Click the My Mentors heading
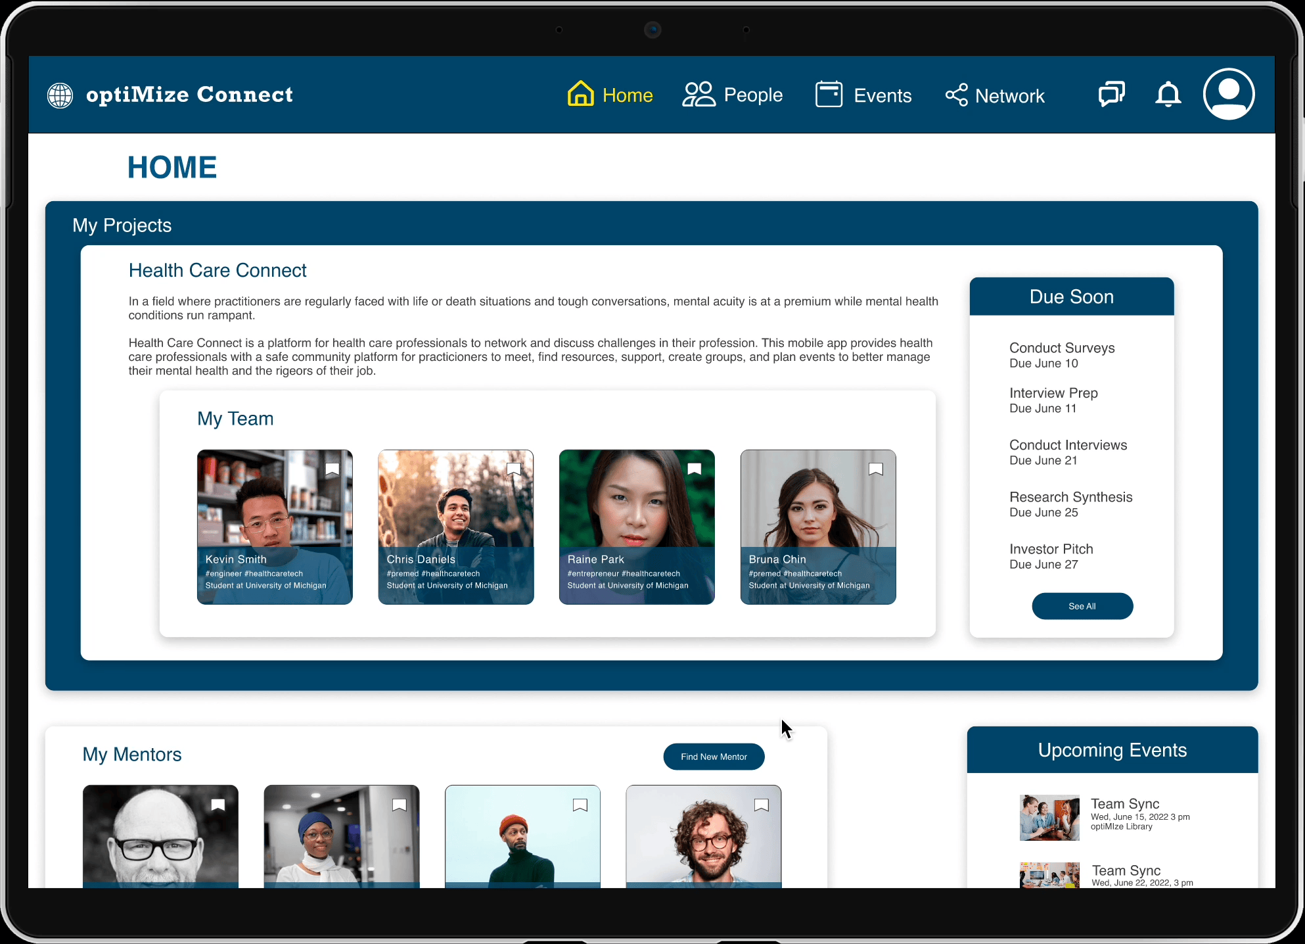 point(132,754)
